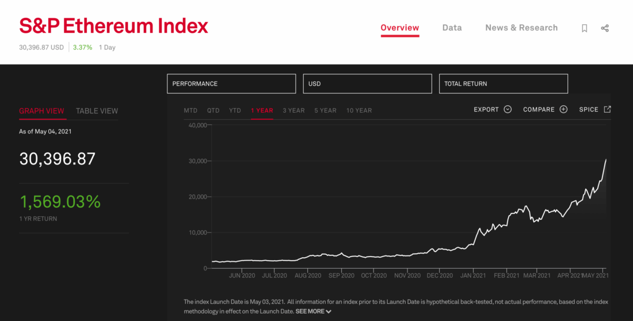The height and width of the screenshot is (321, 633).
Task: Click the SPICE external link icon
Action: pos(607,109)
